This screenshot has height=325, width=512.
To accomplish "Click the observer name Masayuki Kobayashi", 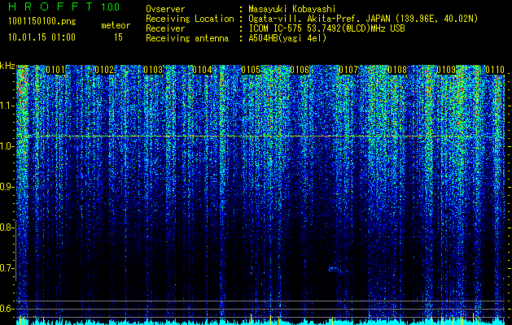I will (x=292, y=9).
